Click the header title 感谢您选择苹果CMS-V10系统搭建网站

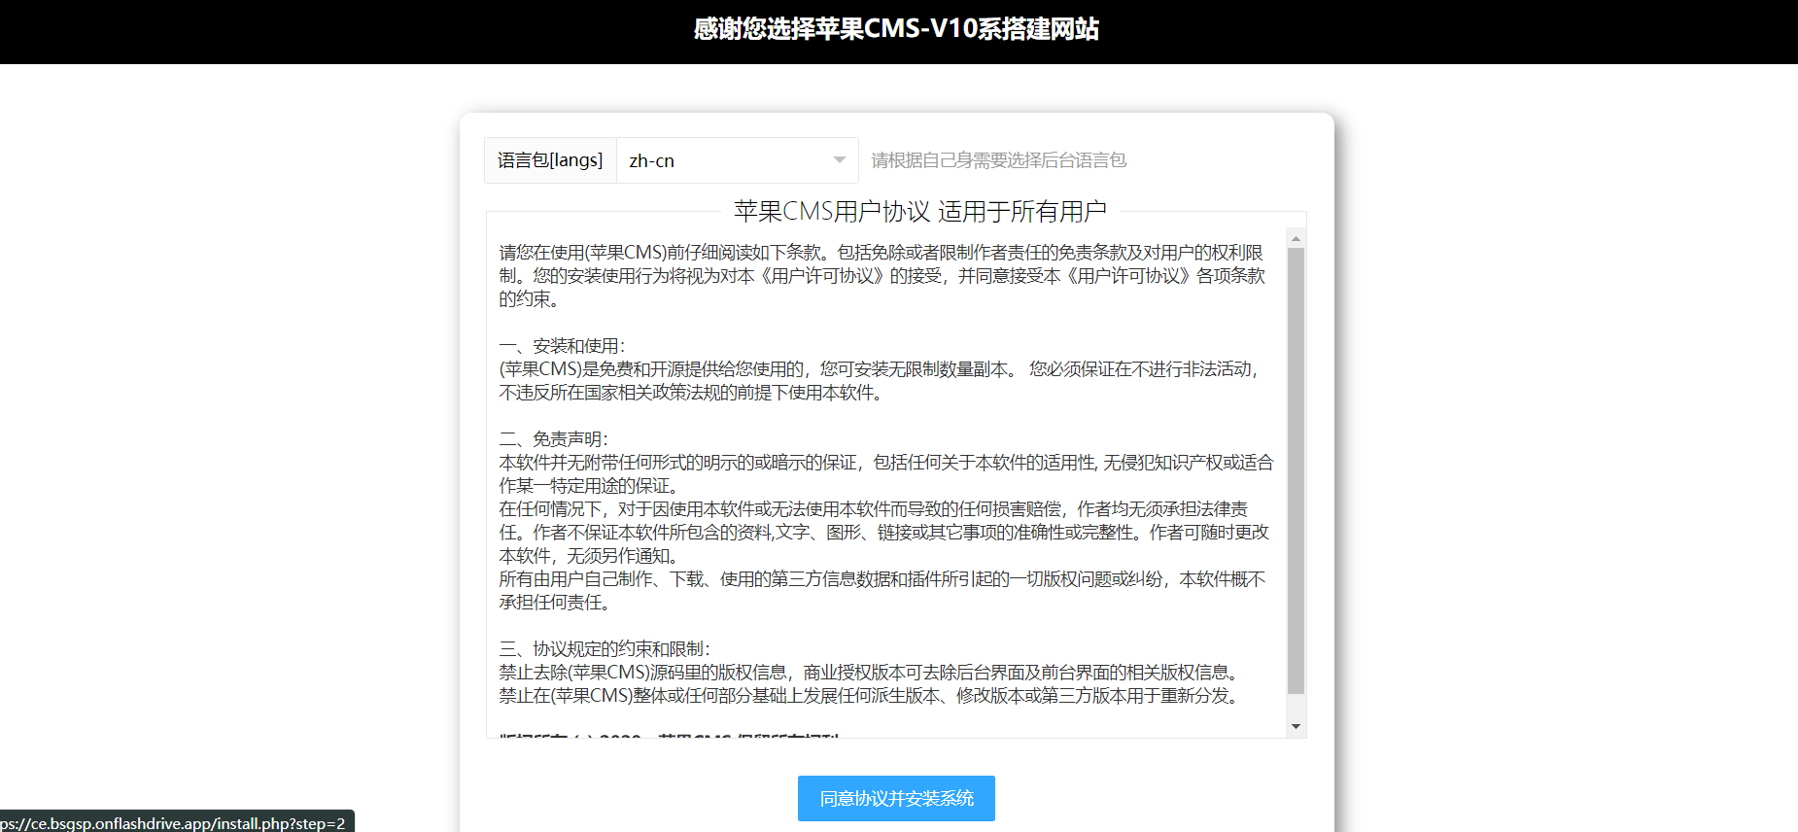[896, 29]
